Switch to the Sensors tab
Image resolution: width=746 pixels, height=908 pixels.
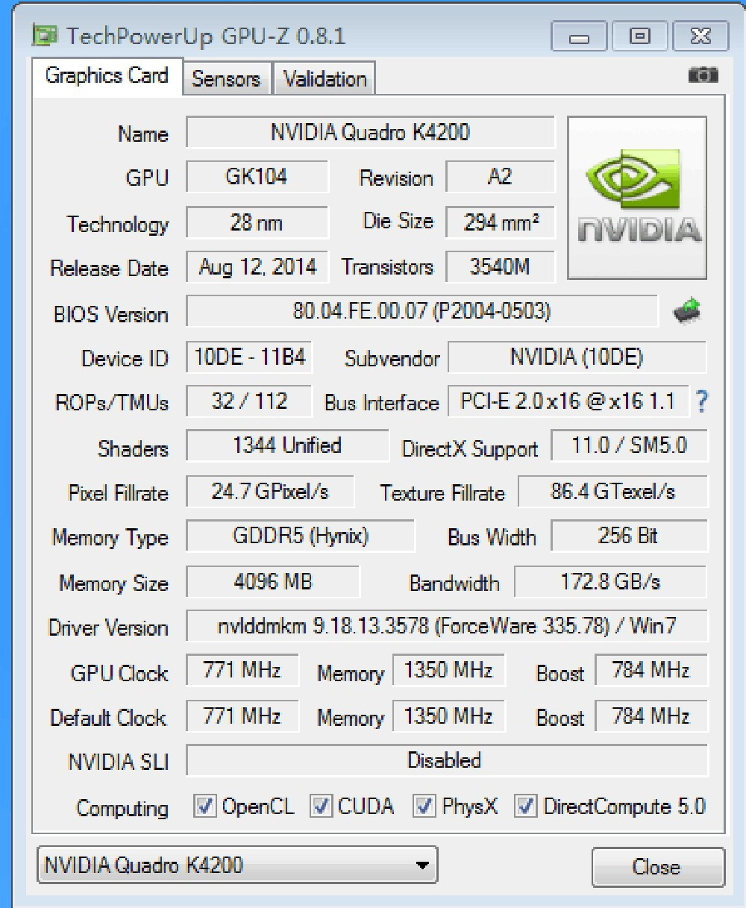(x=226, y=78)
